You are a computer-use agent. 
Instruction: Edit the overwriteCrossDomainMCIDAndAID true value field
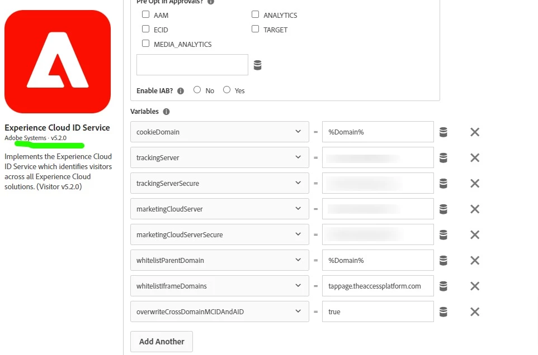click(377, 311)
